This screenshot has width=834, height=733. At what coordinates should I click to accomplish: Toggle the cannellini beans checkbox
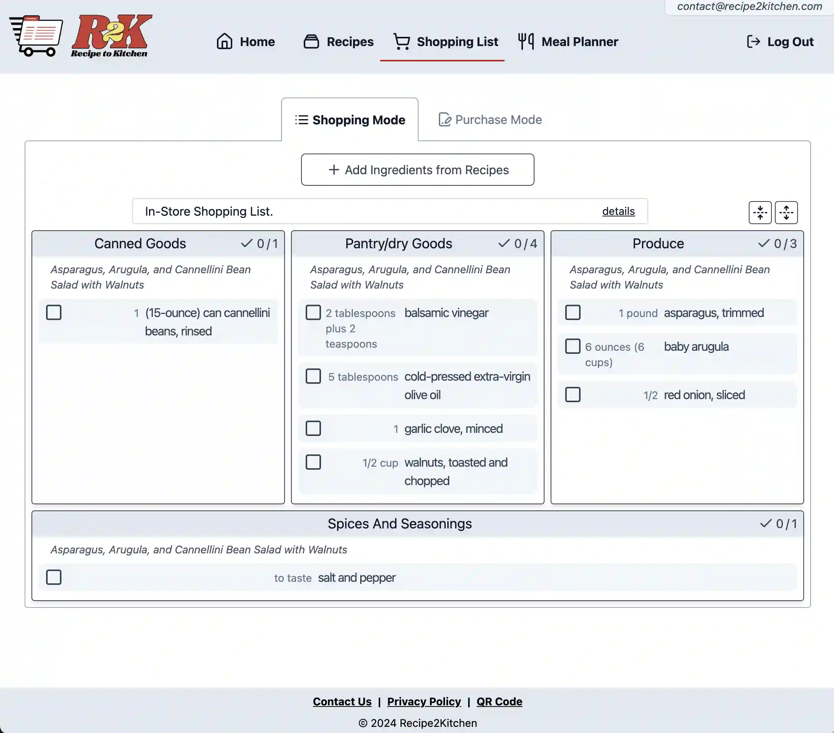(x=54, y=312)
